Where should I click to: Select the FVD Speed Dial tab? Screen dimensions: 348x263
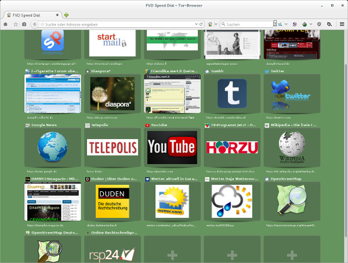(30, 14)
